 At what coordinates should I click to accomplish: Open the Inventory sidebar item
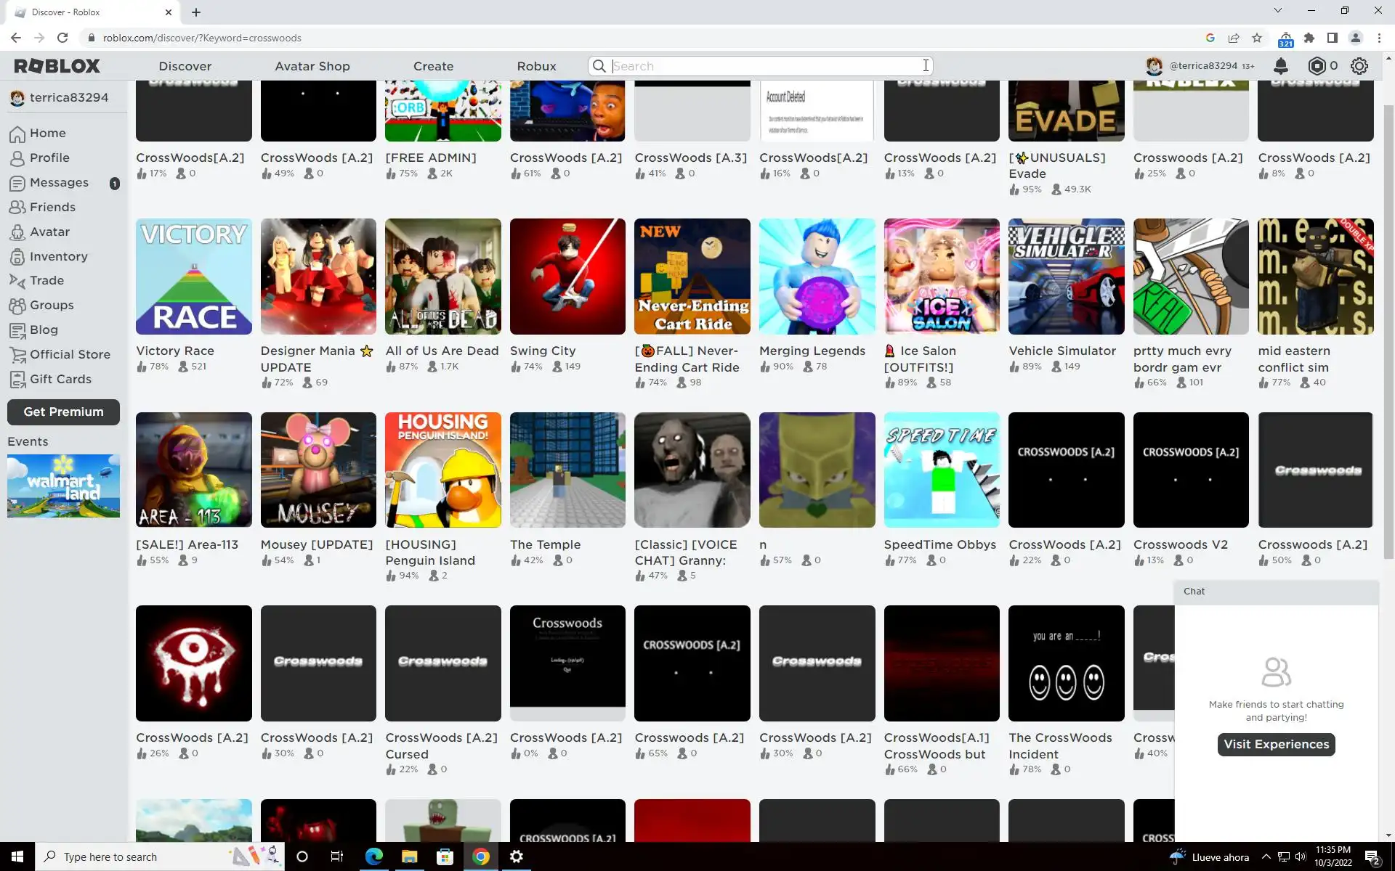(58, 256)
